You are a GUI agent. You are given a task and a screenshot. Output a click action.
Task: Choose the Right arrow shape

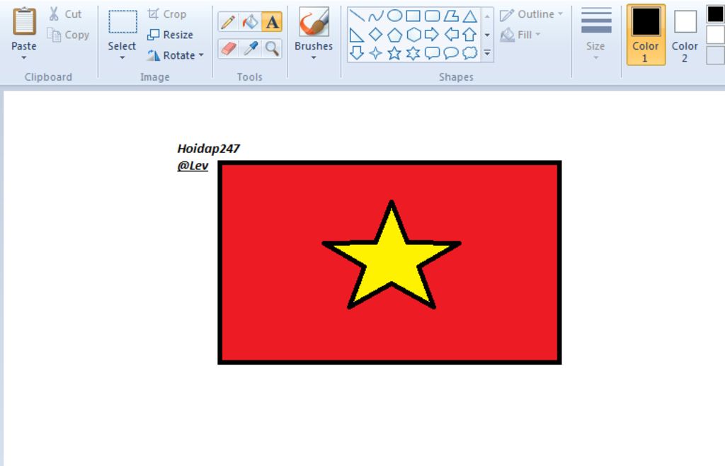[432, 35]
